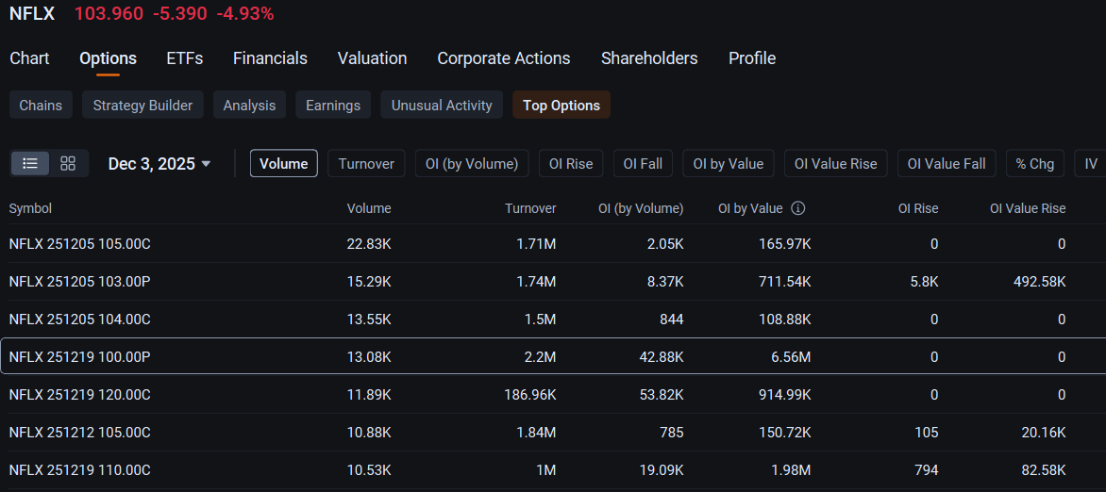The height and width of the screenshot is (492, 1106).
Task: Click the 5.8K OI Rise cell
Action: click(927, 282)
